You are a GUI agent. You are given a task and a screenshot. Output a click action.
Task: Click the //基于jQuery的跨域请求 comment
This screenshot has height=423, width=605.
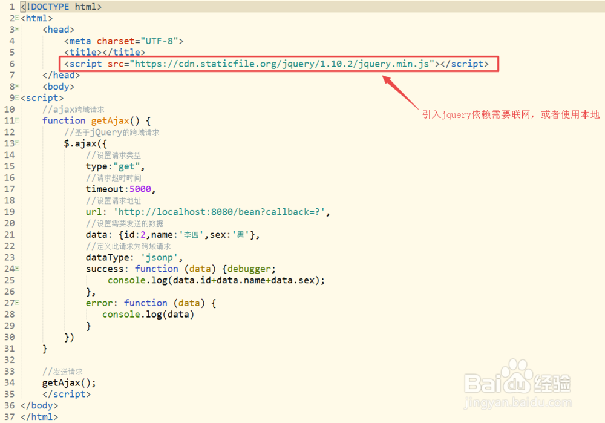111,133
